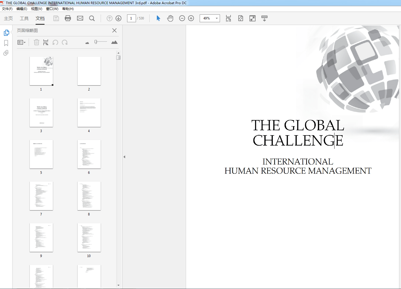Open the 视图(V) menu
The width and height of the screenshot is (401, 289).
click(x=37, y=9)
